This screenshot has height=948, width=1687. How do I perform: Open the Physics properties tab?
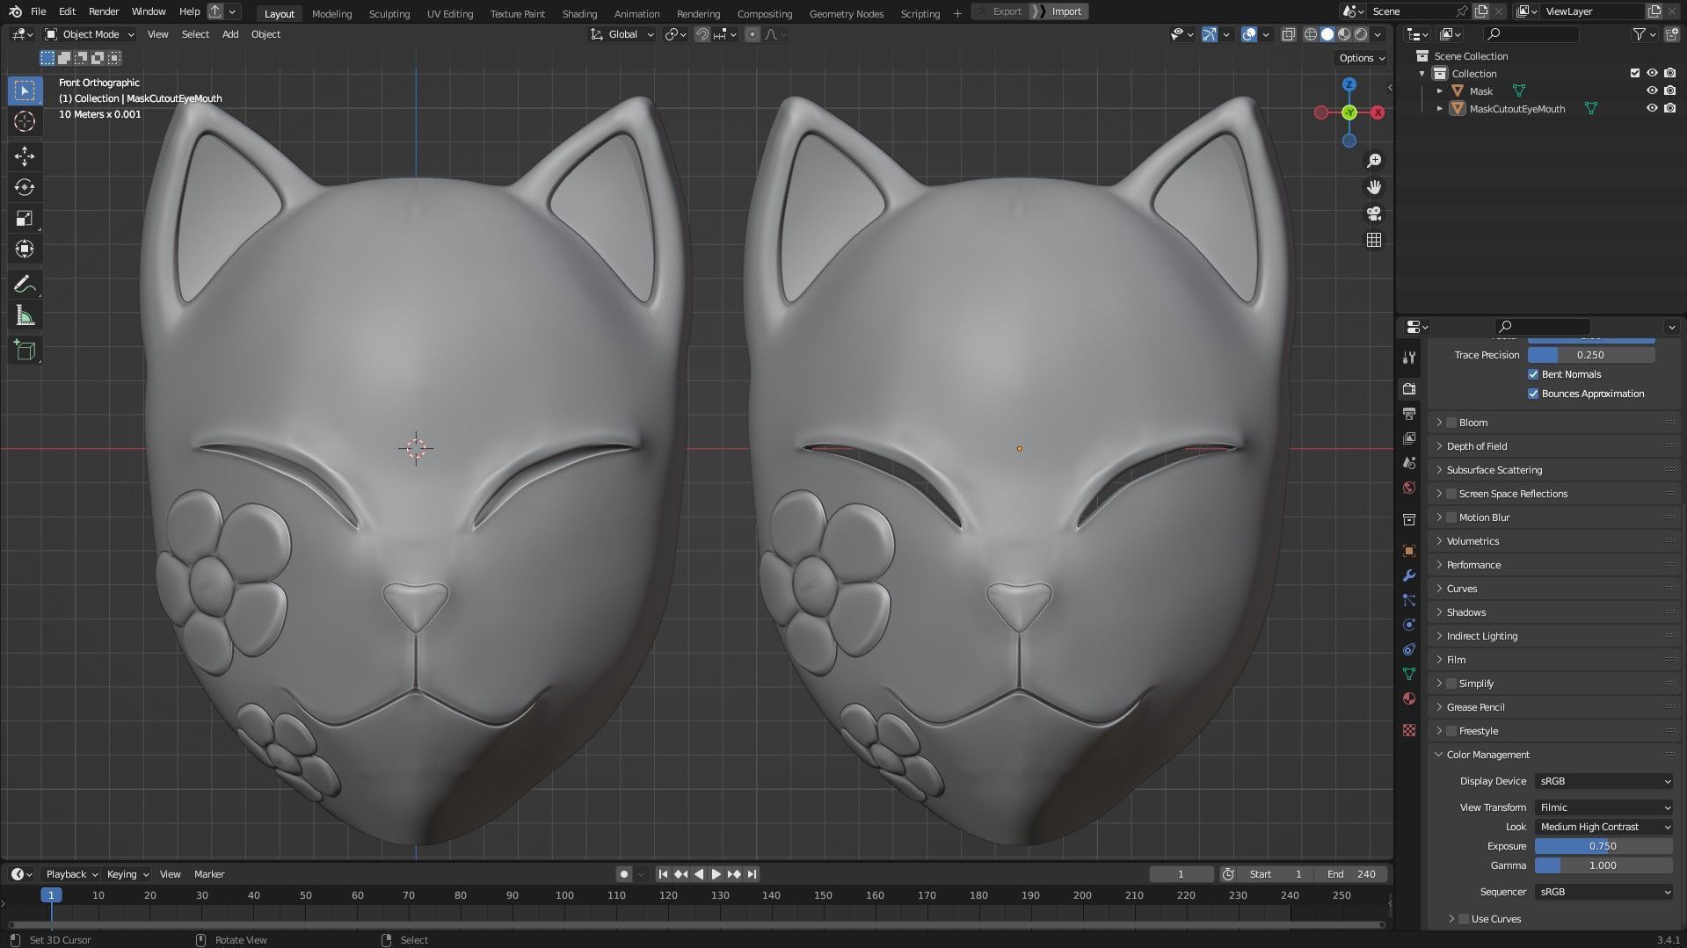point(1409,625)
